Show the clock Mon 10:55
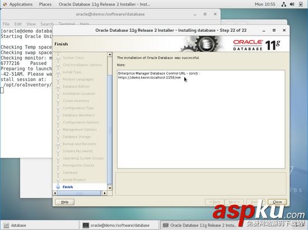This screenshot has height=230, width=308. pos(265,4)
